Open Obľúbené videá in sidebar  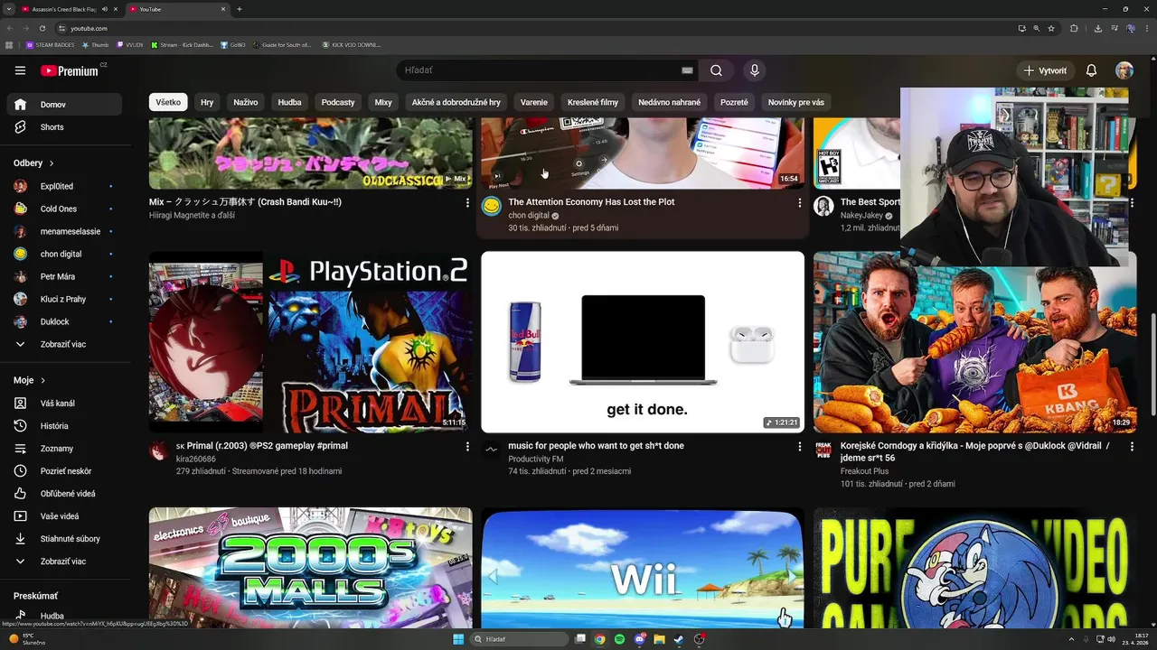point(63,494)
